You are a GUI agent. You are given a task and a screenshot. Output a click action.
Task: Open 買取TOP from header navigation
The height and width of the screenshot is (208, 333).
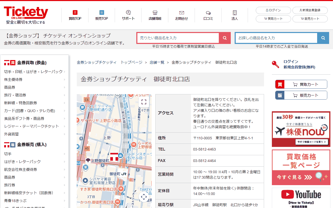(75, 15)
